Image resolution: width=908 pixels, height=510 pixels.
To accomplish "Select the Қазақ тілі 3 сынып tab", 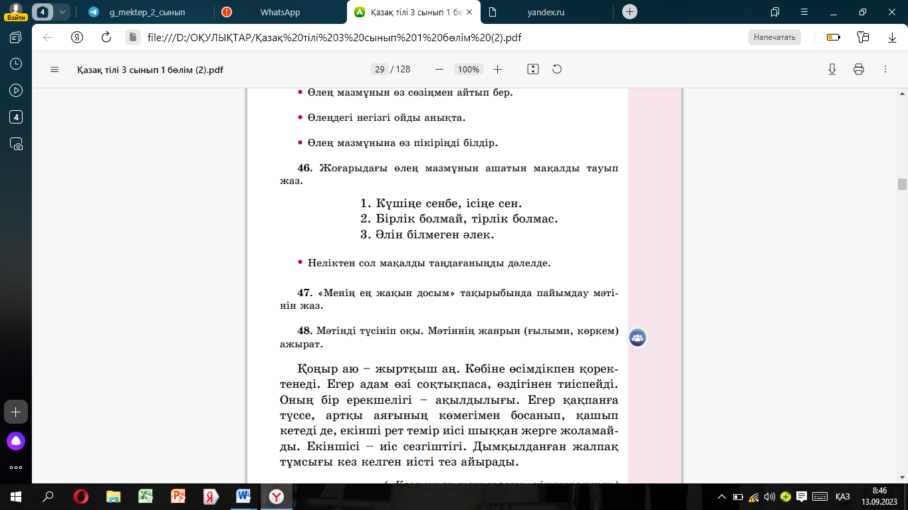I will 412,12.
